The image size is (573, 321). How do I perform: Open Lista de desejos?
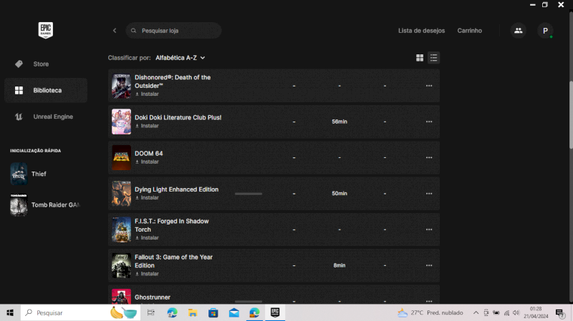coord(421,31)
